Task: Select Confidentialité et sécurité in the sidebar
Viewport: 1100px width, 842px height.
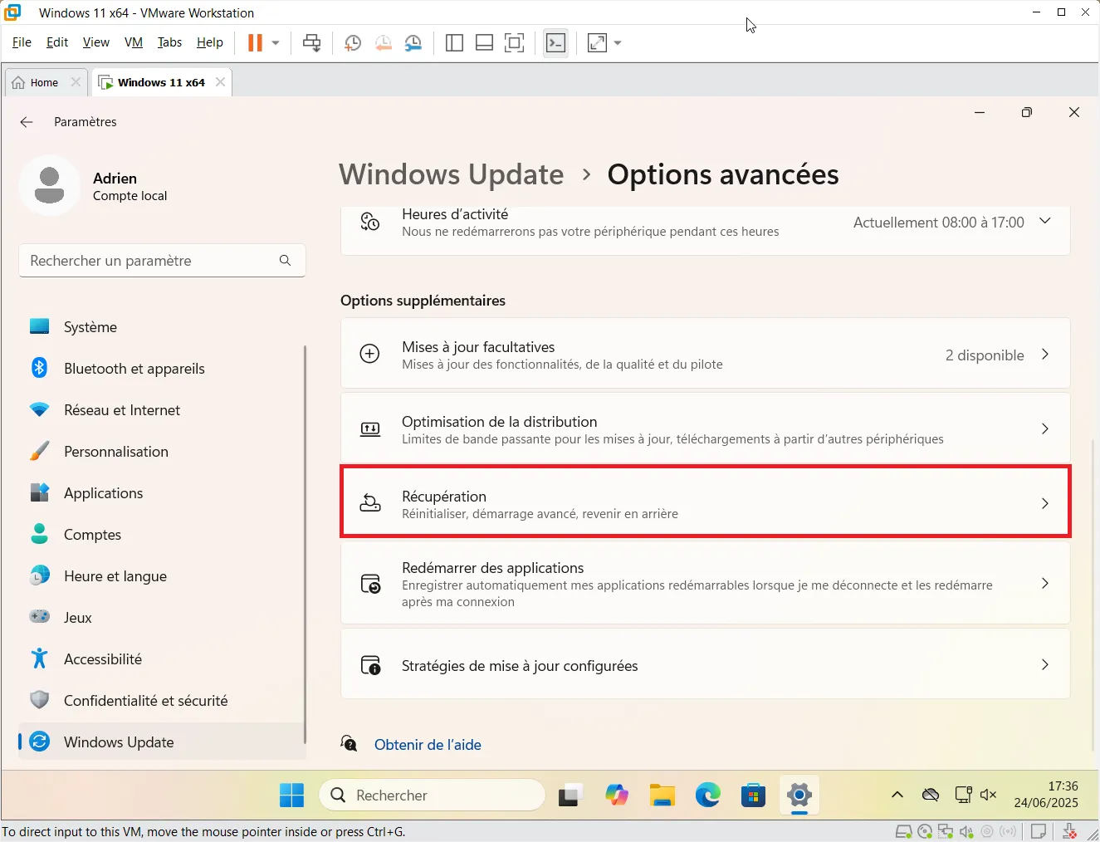Action: point(162,701)
